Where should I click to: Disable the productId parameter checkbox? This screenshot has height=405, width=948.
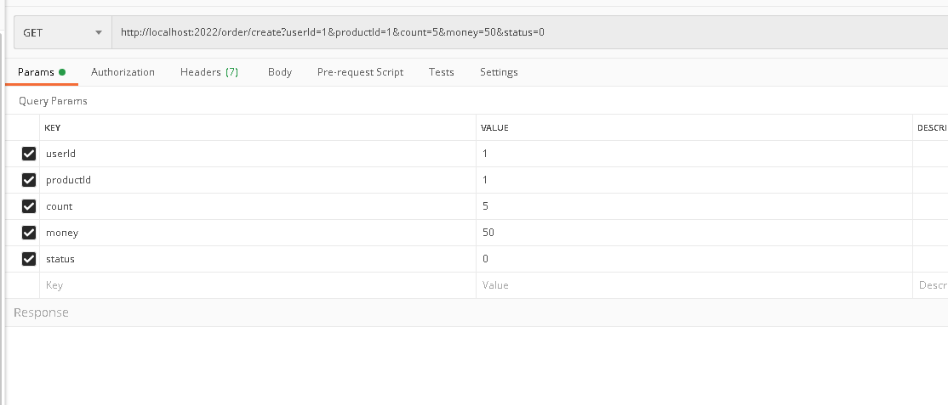[x=29, y=180]
